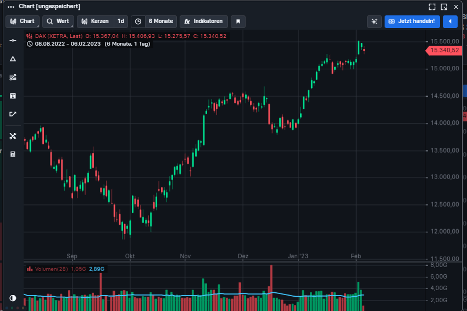Click the bookmark save icon
The width and height of the screenshot is (467, 311).
[x=238, y=21]
